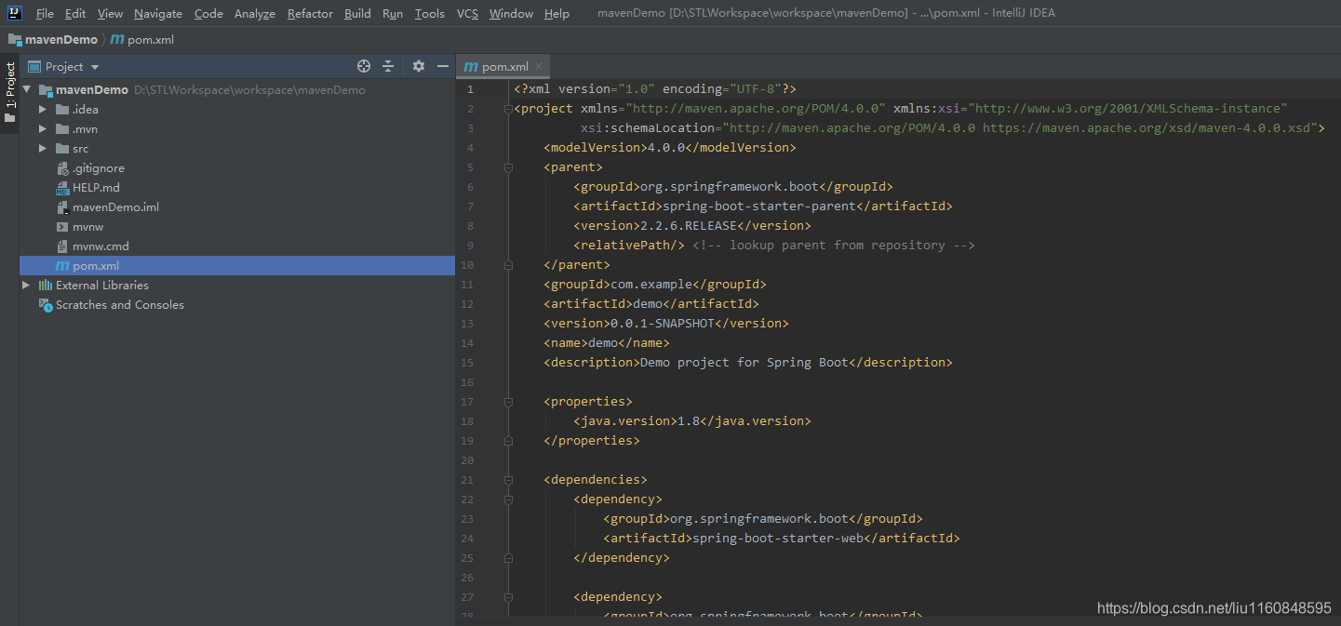The width and height of the screenshot is (1341, 626).
Task: Click the 0.0.1-SNAPSHOT version text
Action: (662, 324)
